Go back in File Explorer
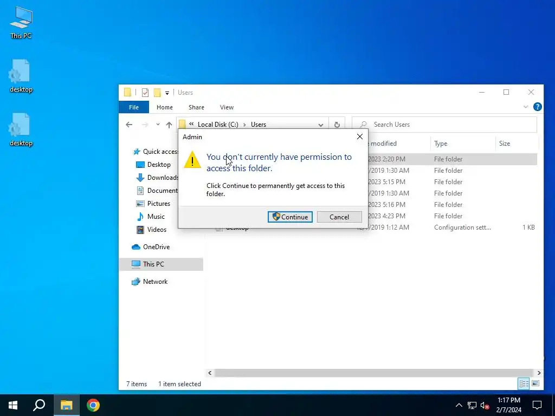Image resolution: width=555 pixels, height=416 pixels. point(129,125)
